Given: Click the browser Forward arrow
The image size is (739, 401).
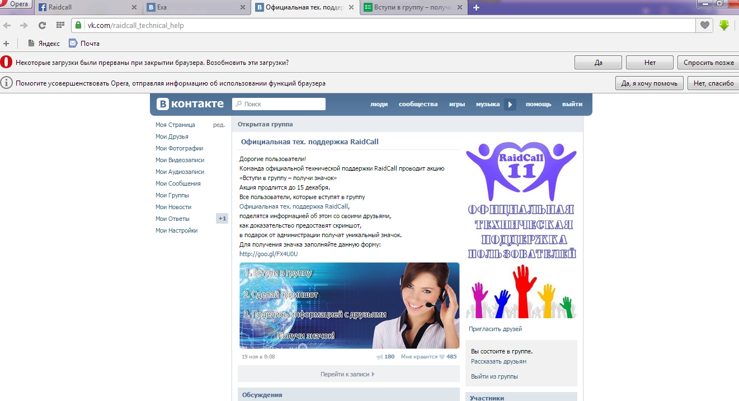Looking at the screenshot, I should (24, 25).
